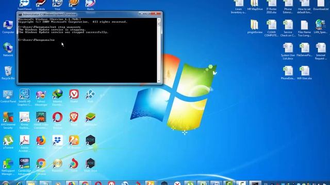Viewport: 330px width, 185px height.
Task: Open the TeamViewer desktop shortcut
Action: 24,4
